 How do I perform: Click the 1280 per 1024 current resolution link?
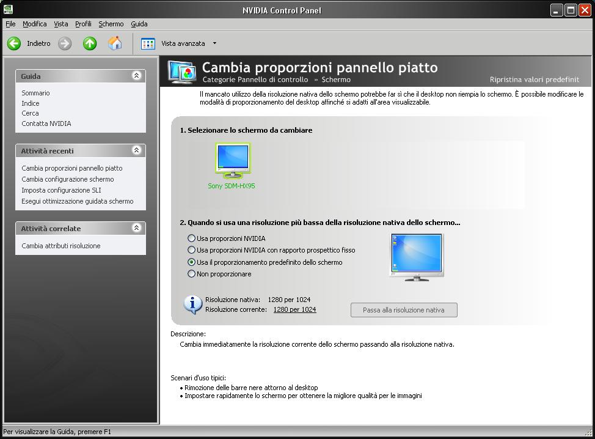pyautogui.click(x=294, y=309)
